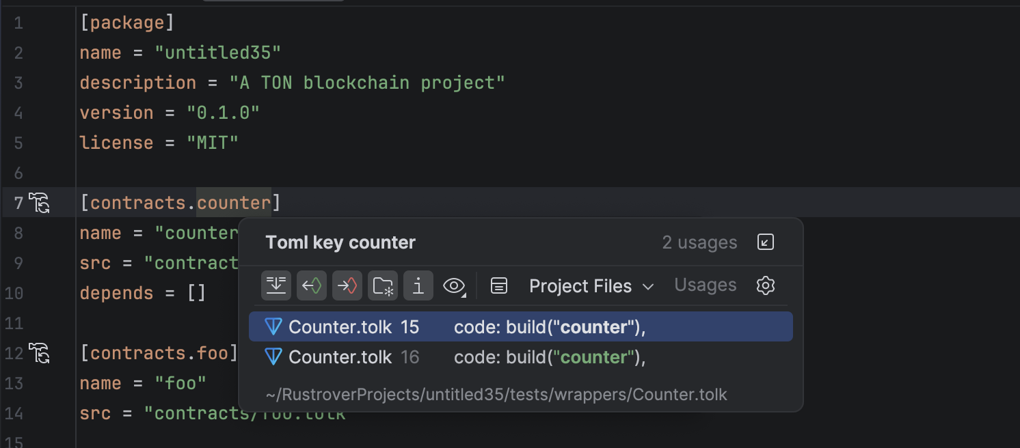1020x448 pixels.
Task: Click the 'foo' key in [contracts.foo]
Action: (x=212, y=353)
